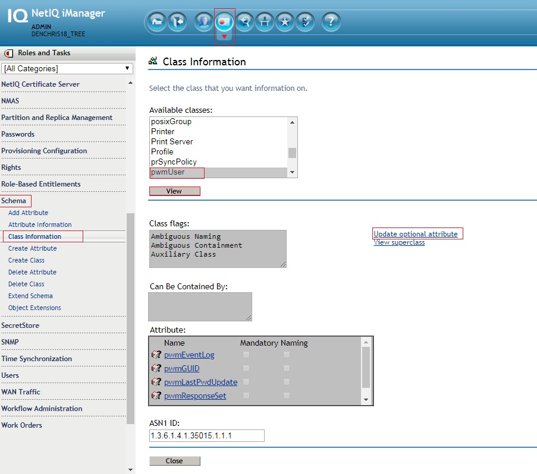Toggle Naming checkbox for pwmLastPwdUpdate
Image resolution: width=537 pixels, height=474 pixels.
point(287,382)
